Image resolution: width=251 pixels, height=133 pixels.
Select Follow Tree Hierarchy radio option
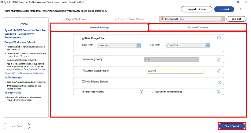83,92
